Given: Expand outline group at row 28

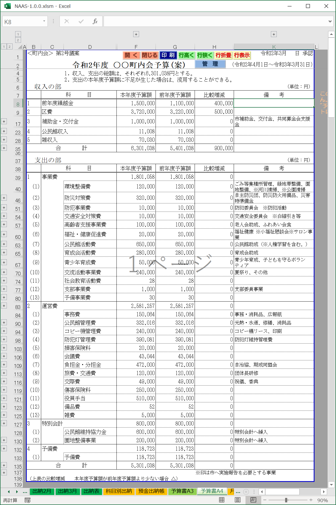Looking at the screenshot, I should [x=4, y=140].
